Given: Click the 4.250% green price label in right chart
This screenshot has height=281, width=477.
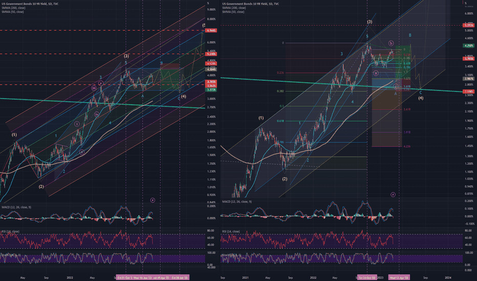Looking at the screenshot, I should (x=469, y=46).
